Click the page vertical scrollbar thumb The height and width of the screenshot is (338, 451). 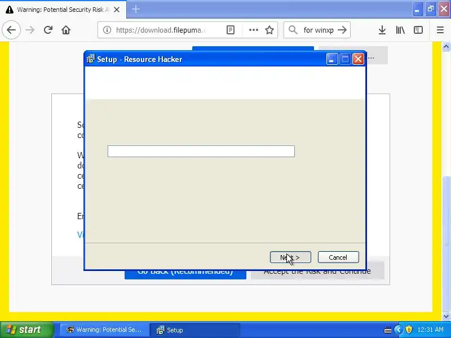point(446,242)
